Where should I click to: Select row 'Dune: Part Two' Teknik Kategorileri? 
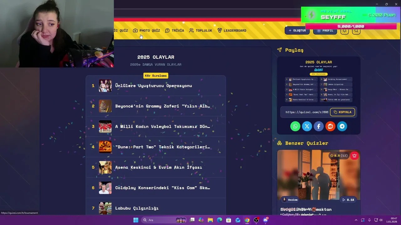(x=156, y=147)
